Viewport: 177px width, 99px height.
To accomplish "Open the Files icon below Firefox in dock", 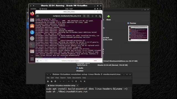I will tap(32, 20).
